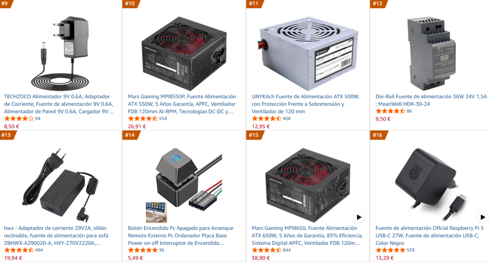This screenshot has height=262, width=492.
Task: Click the MeanWell Din-Rail power supply image
Action: [431, 53]
